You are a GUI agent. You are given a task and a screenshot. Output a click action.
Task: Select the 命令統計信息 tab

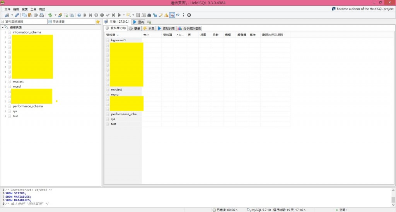point(189,29)
